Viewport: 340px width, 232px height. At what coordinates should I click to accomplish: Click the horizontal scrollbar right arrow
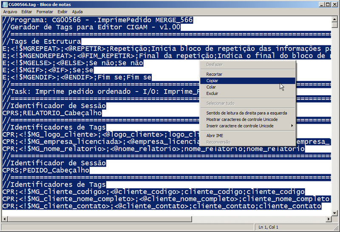[329, 219]
